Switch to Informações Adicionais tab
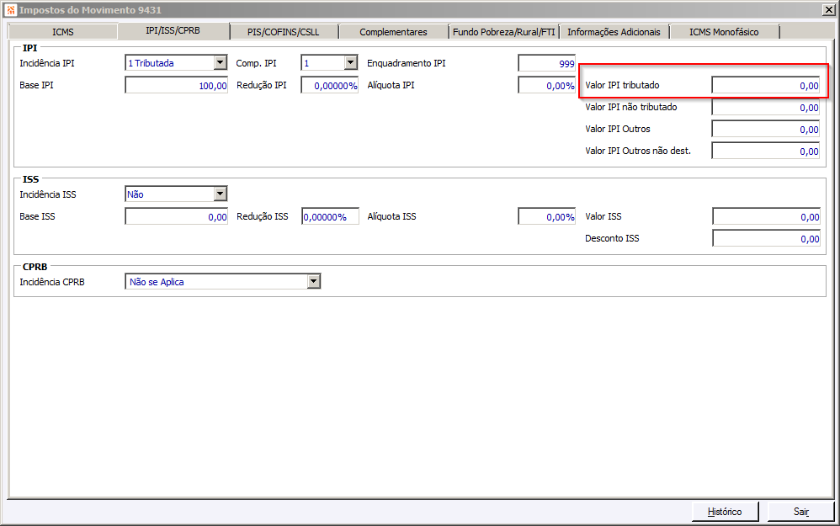Image resolution: width=840 pixels, height=526 pixels. 614,32
